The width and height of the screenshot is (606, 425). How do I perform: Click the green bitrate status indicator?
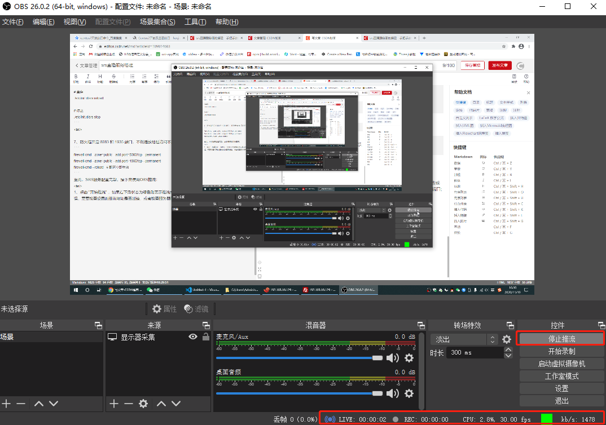(547, 419)
